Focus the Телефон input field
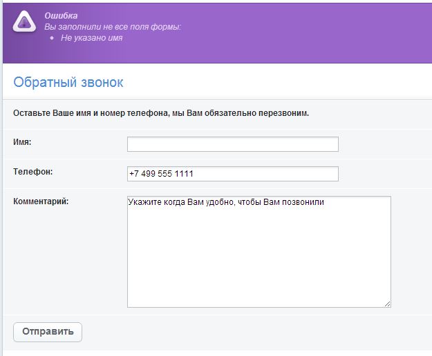This screenshot has width=432, height=356. [233, 174]
